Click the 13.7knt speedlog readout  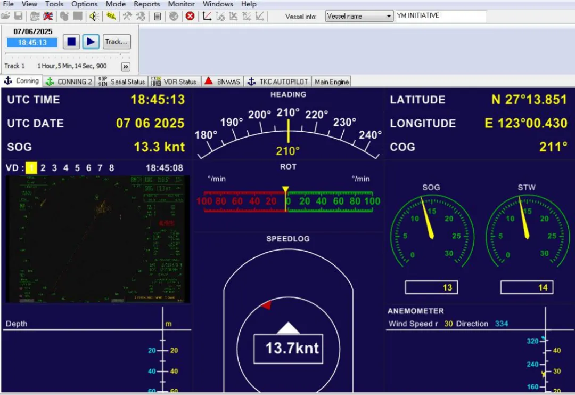289,349
